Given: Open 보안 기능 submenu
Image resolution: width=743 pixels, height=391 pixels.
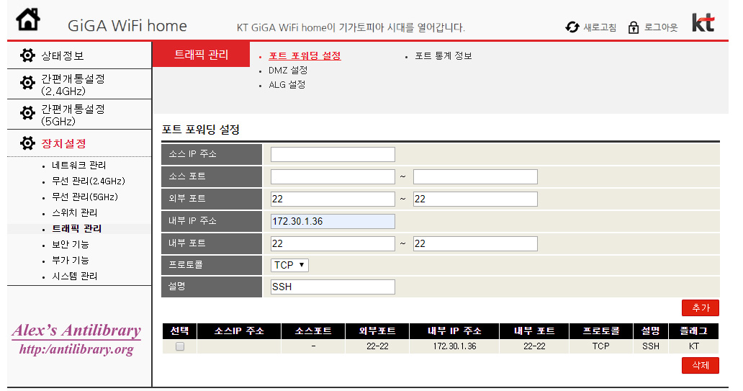Looking at the screenshot, I should pyautogui.click(x=70, y=245).
